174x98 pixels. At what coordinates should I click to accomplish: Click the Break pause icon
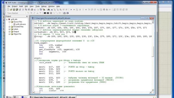pyautogui.click(x=80, y=10)
